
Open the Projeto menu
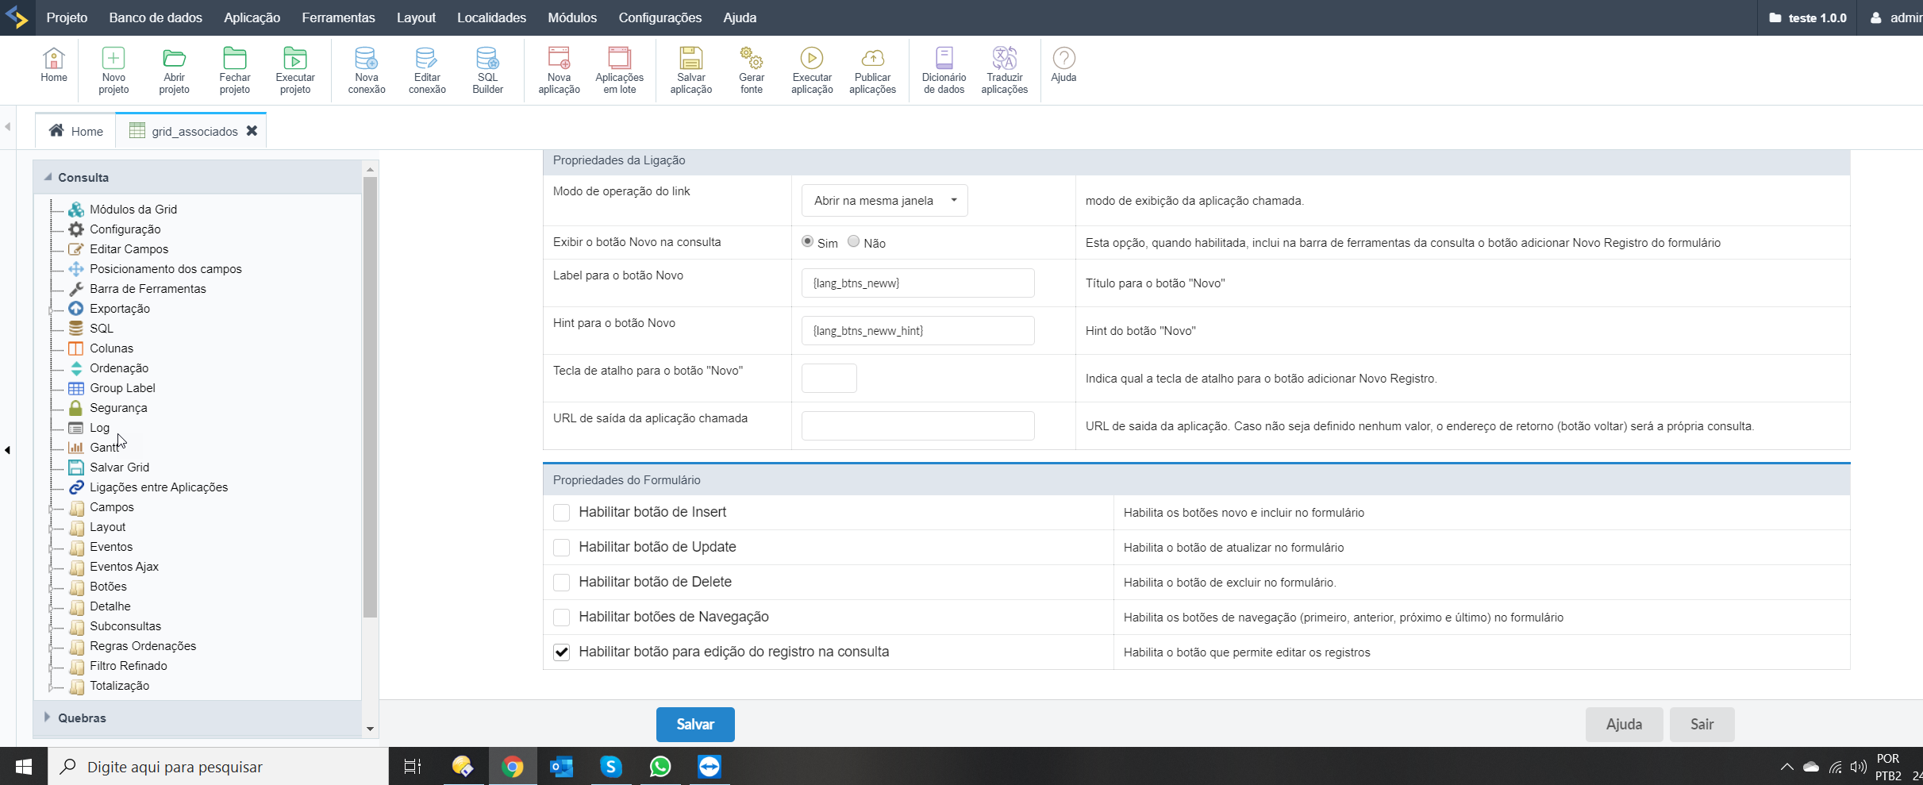[x=67, y=17]
